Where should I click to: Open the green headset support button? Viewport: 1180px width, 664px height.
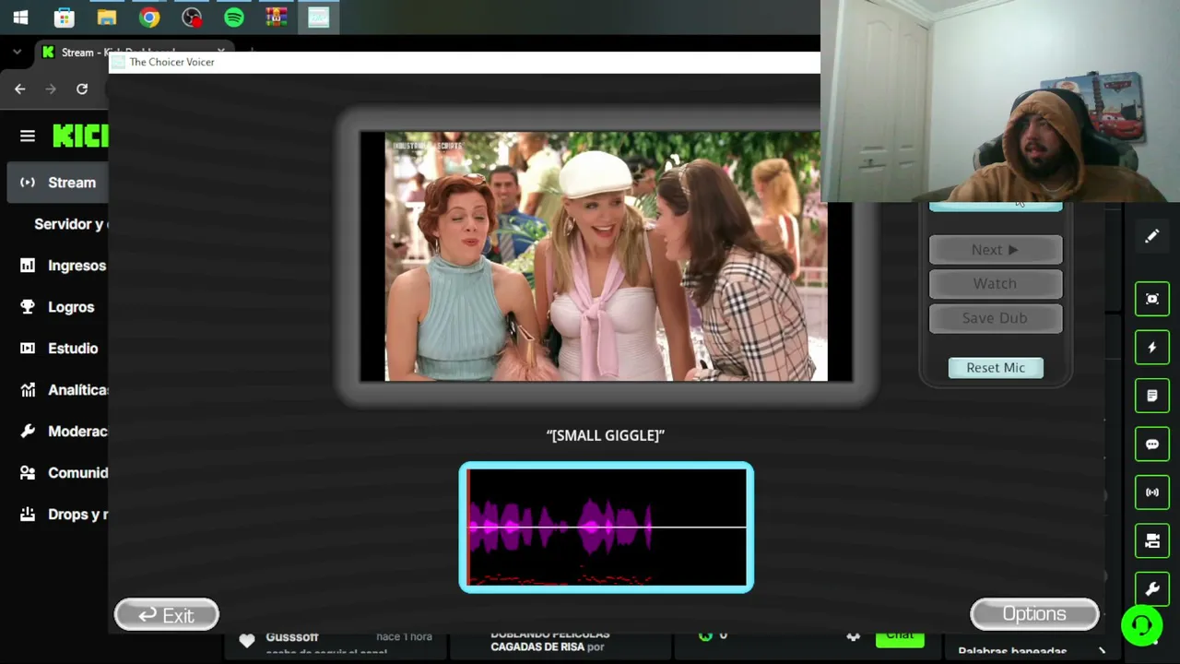tap(1142, 626)
